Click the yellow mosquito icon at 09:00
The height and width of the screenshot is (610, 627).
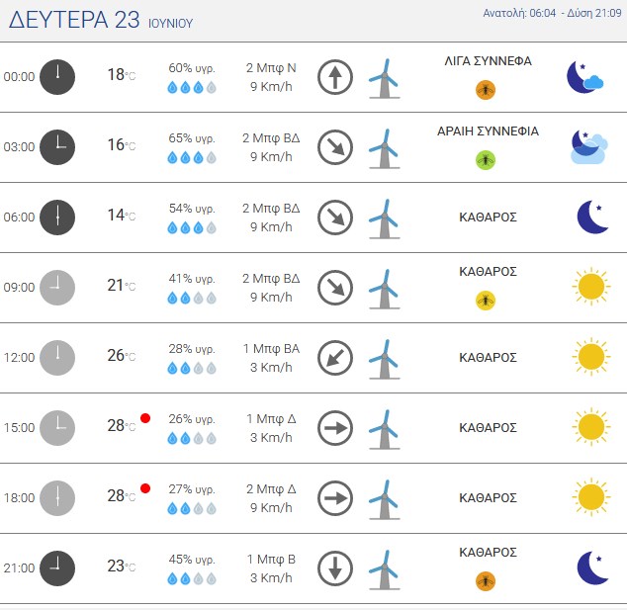tap(486, 301)
